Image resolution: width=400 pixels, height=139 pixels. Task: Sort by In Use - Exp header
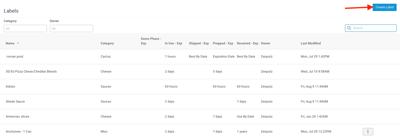coord(173,43)
